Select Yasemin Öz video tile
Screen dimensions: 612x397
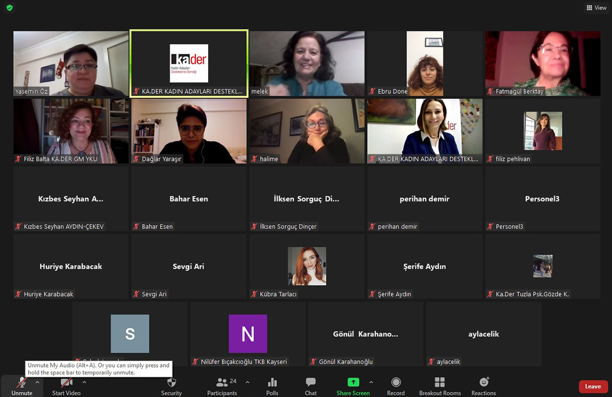click(x=71, y=63)
